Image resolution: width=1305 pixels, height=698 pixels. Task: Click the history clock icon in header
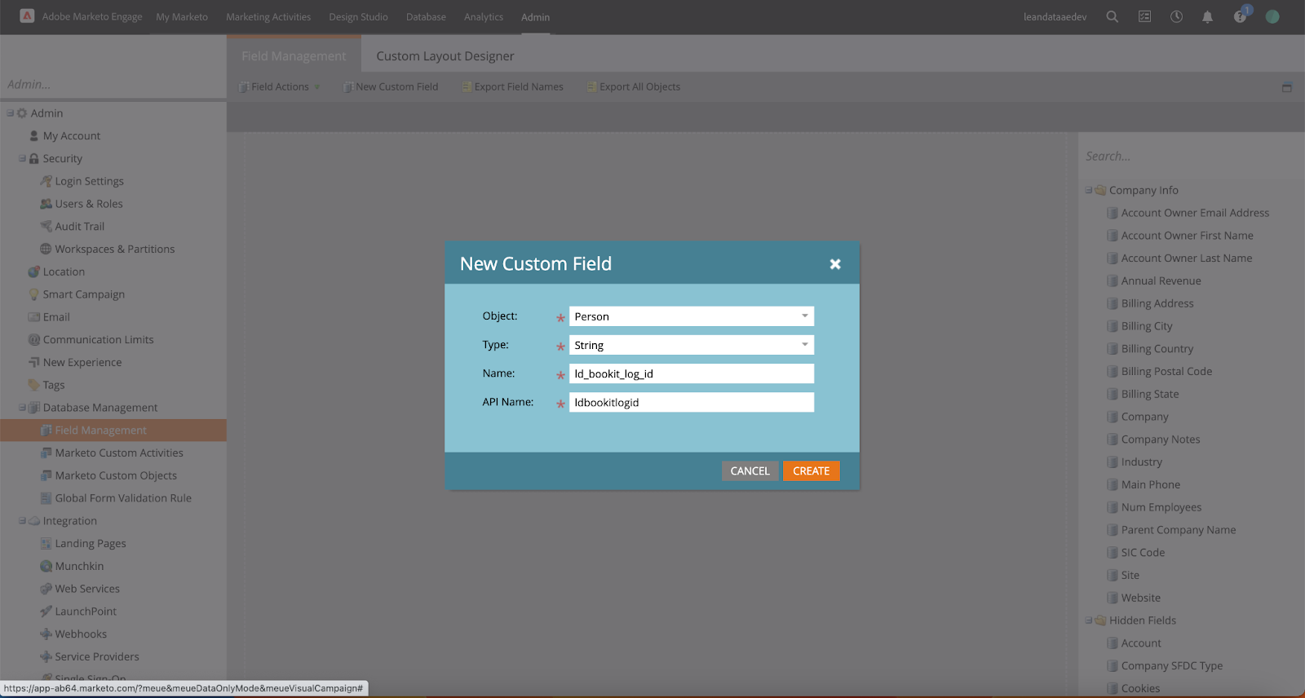[x=1176, y=16]
